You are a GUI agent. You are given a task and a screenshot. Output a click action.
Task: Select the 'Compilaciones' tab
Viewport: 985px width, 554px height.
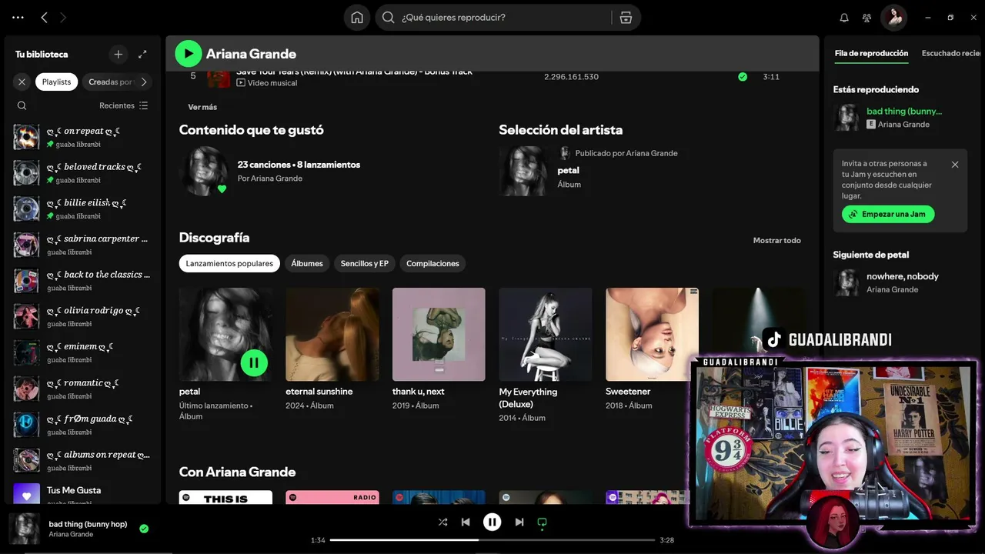tap(432, 263)
